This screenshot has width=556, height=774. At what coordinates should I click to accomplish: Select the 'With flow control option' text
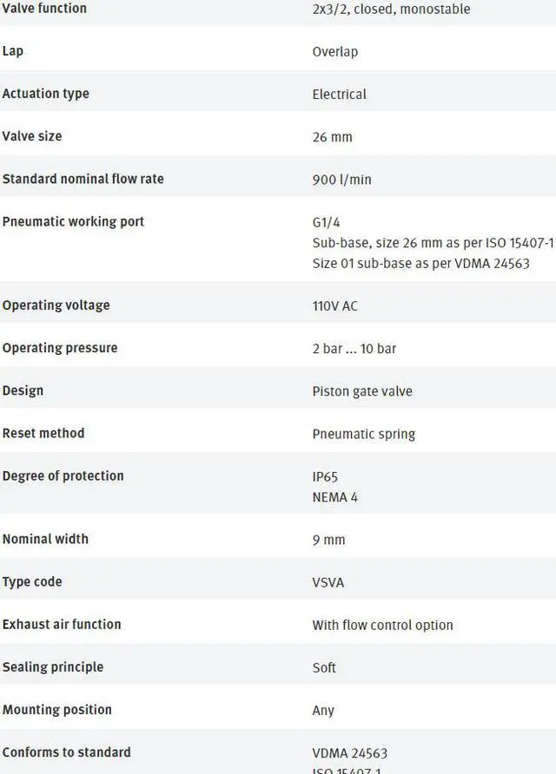pyautogui.click(x=382, y=625)
